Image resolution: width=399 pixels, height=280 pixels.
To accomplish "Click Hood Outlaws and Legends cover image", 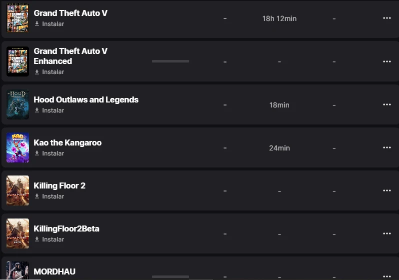I will click(x=17, y=105).
